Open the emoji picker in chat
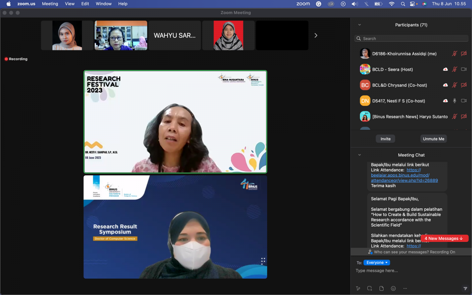This screenshot has width=472, height=295. 393,288
